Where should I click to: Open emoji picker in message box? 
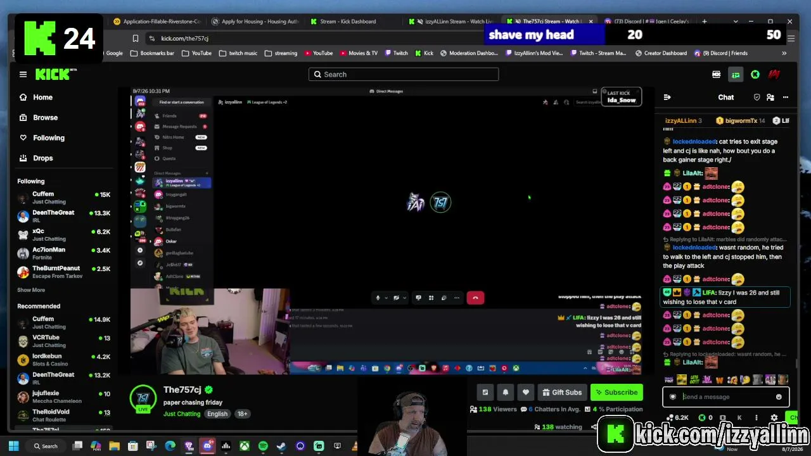(x=779, y=397)
